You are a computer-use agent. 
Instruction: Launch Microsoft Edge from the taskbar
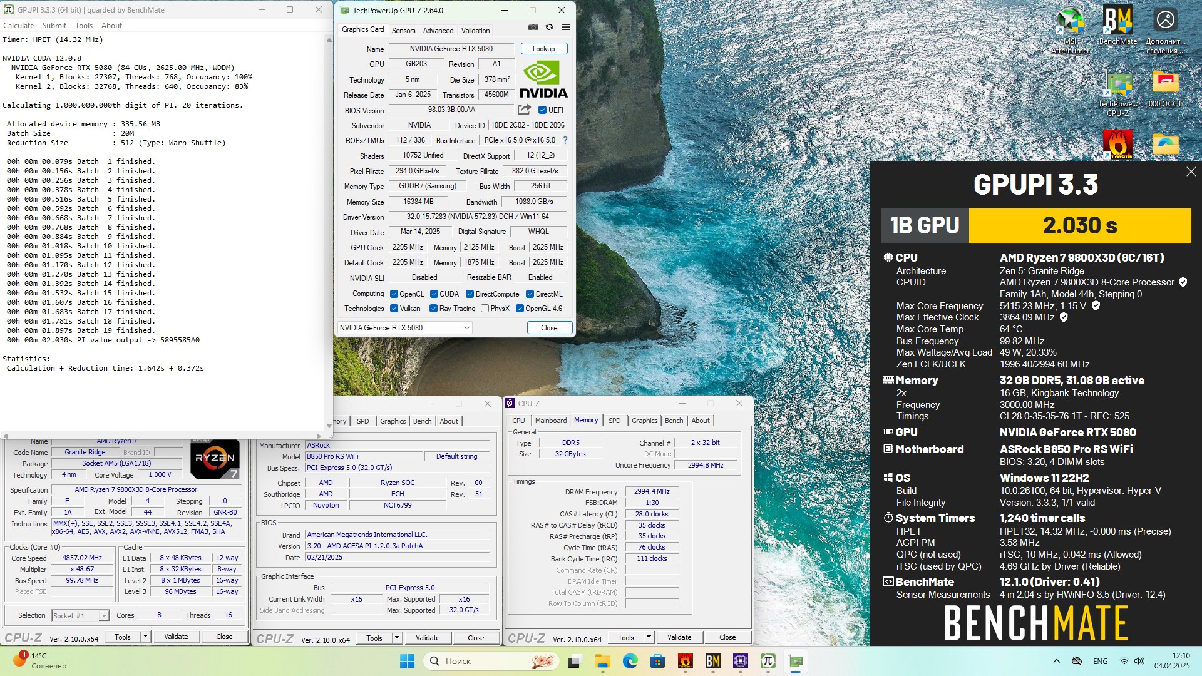(630, 661)
